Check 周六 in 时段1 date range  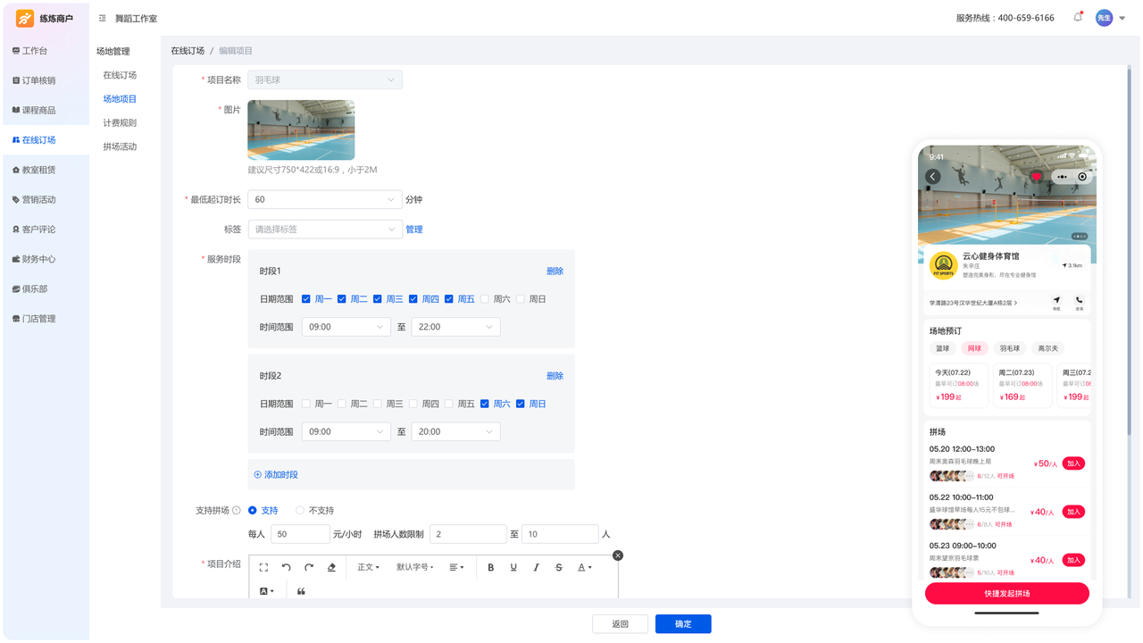(x=485, y=299)
